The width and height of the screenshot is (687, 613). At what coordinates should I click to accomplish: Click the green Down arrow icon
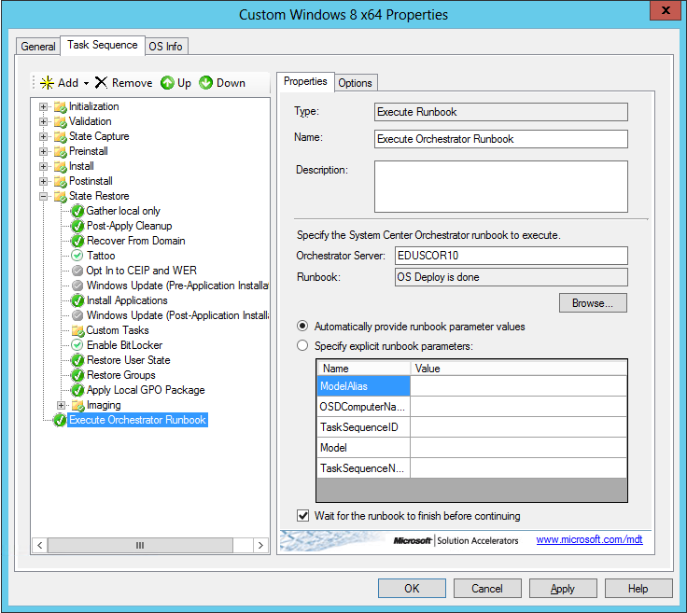[x=205, y=83]
